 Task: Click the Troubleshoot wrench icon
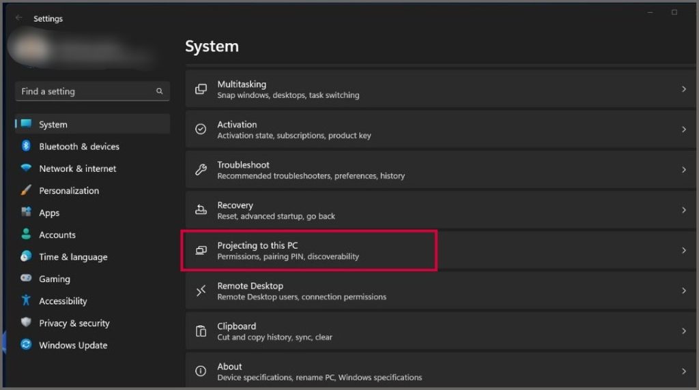[x=201, y=170]
